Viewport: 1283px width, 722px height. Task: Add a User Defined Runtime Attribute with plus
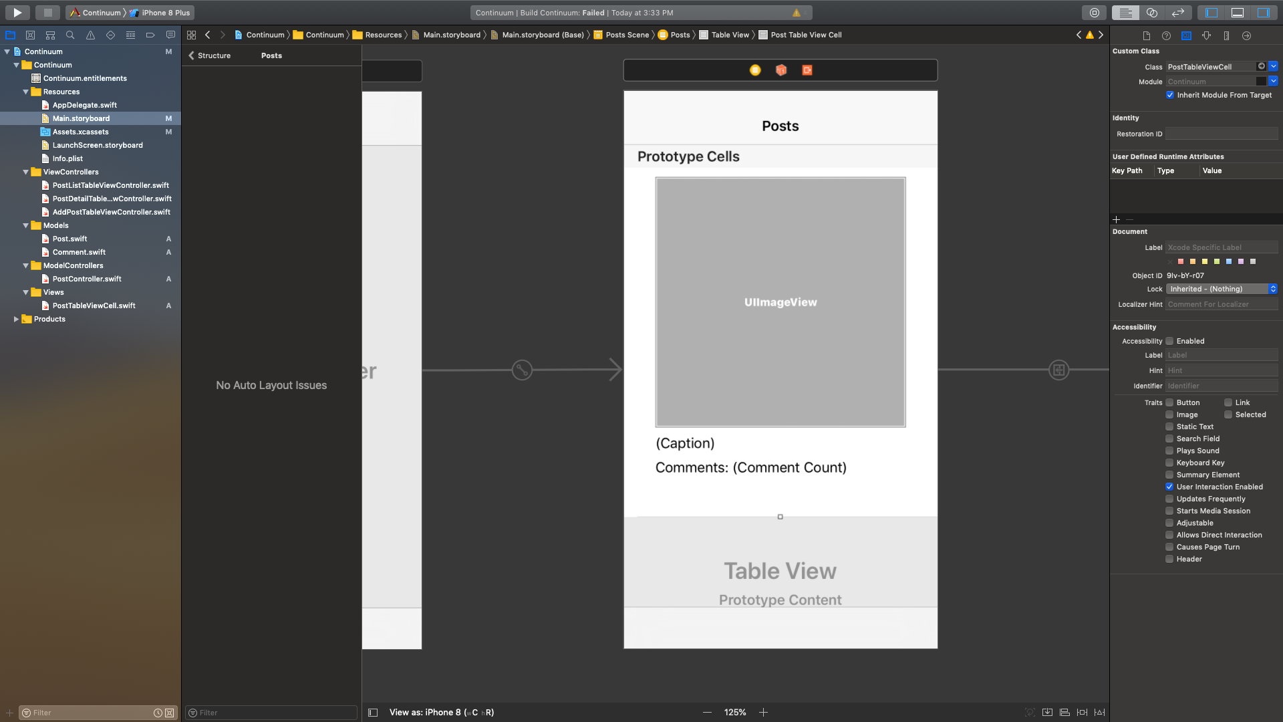[1115, 219]
